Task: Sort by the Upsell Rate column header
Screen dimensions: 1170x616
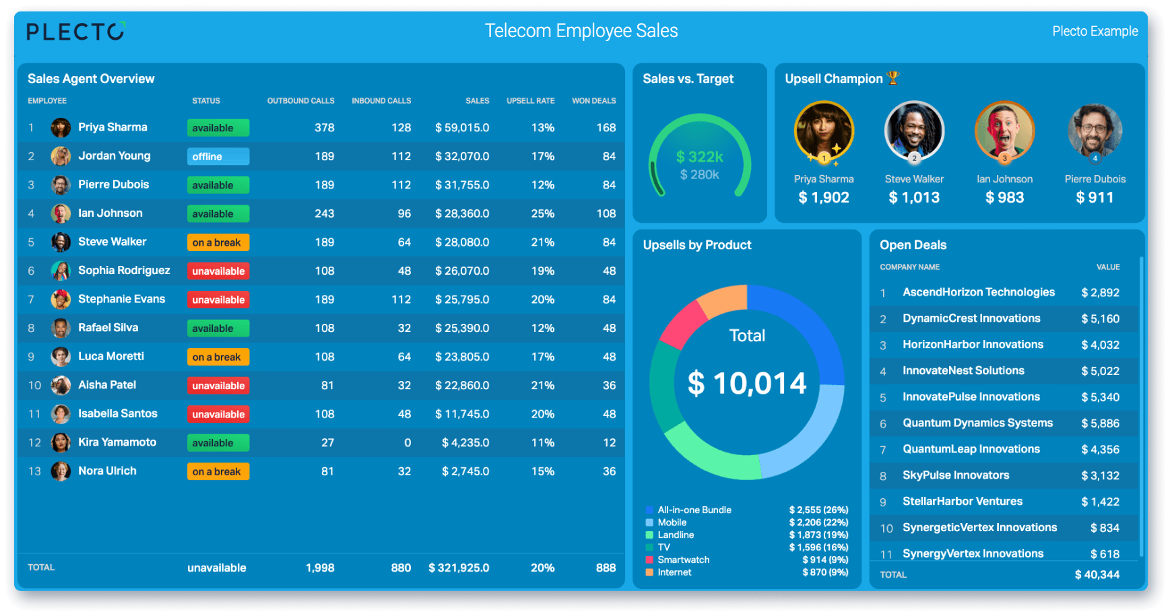Action: [531, 101]
